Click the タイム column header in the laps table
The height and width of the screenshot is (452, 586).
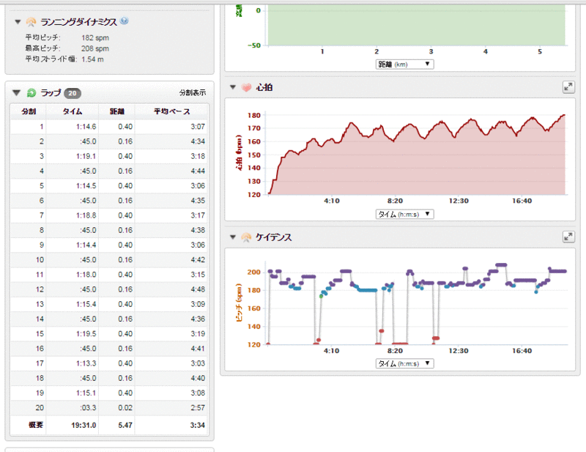coord(72,111)
